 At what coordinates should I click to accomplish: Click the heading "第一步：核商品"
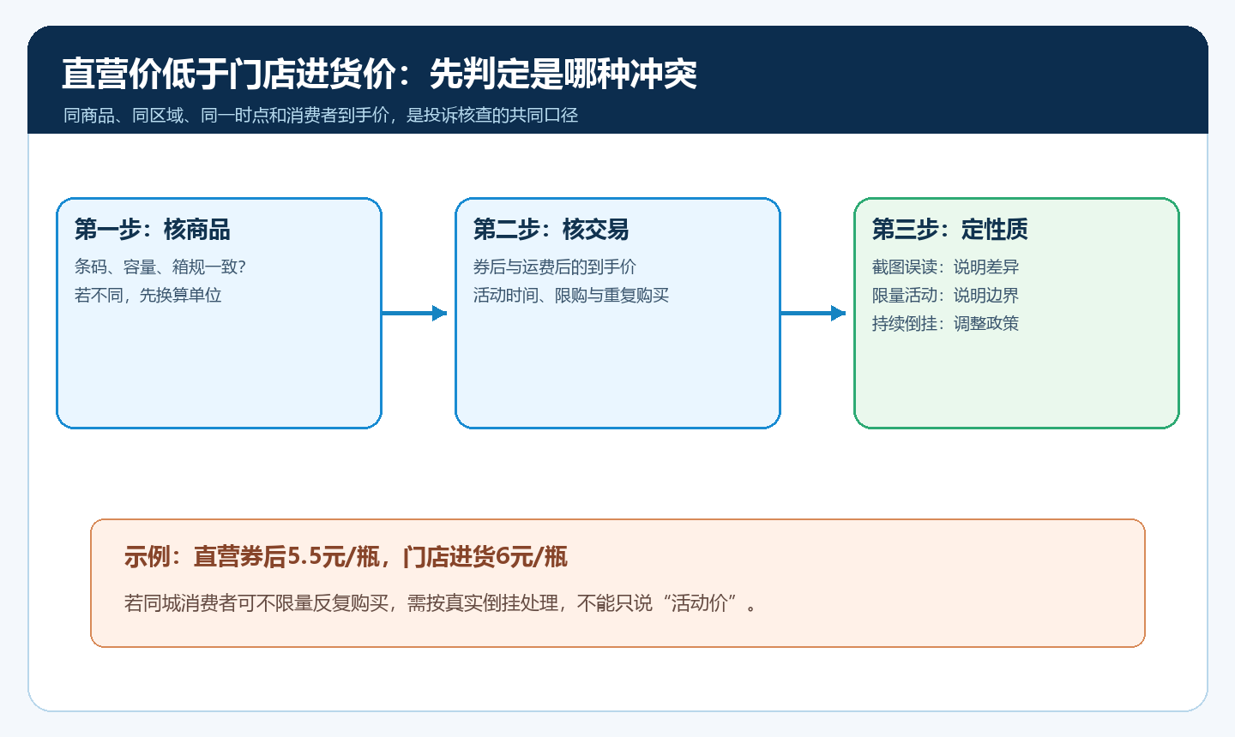[153, 230]
